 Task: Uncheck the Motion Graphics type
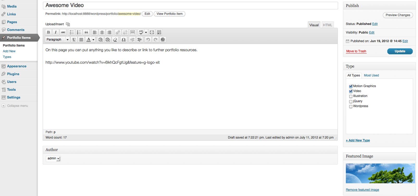(351, 86)
